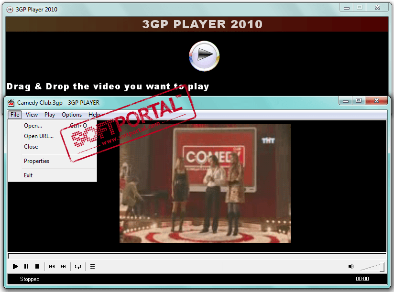
Task: Close the Camedy Club.3gp player window
Action: point(376,101)
